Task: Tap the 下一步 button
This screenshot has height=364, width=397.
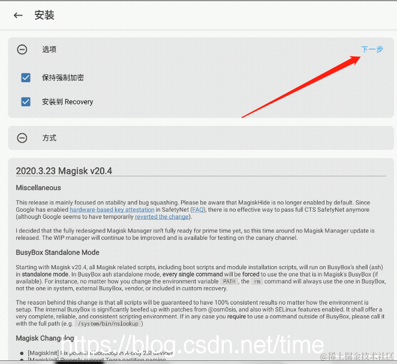Action: [x=372, y=49]
